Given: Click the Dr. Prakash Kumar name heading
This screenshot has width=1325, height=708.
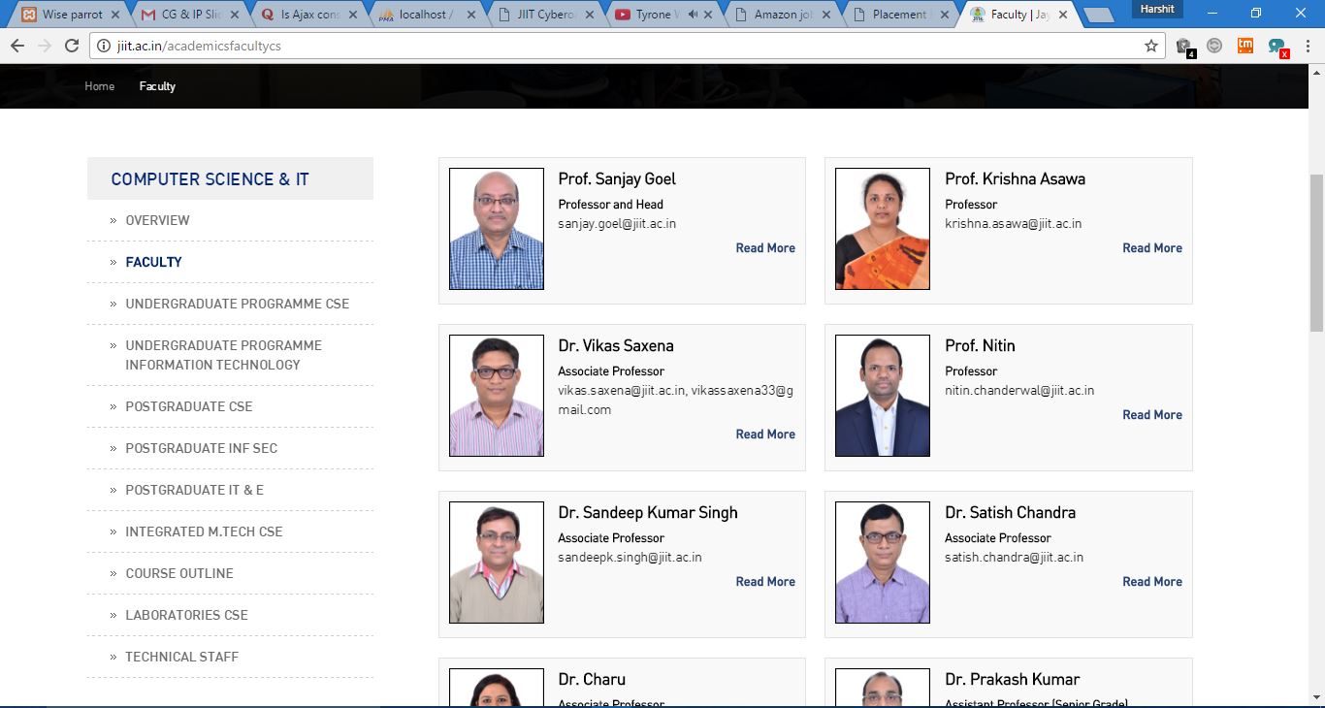Looking at the screenshot, I should click(1012, 680).
